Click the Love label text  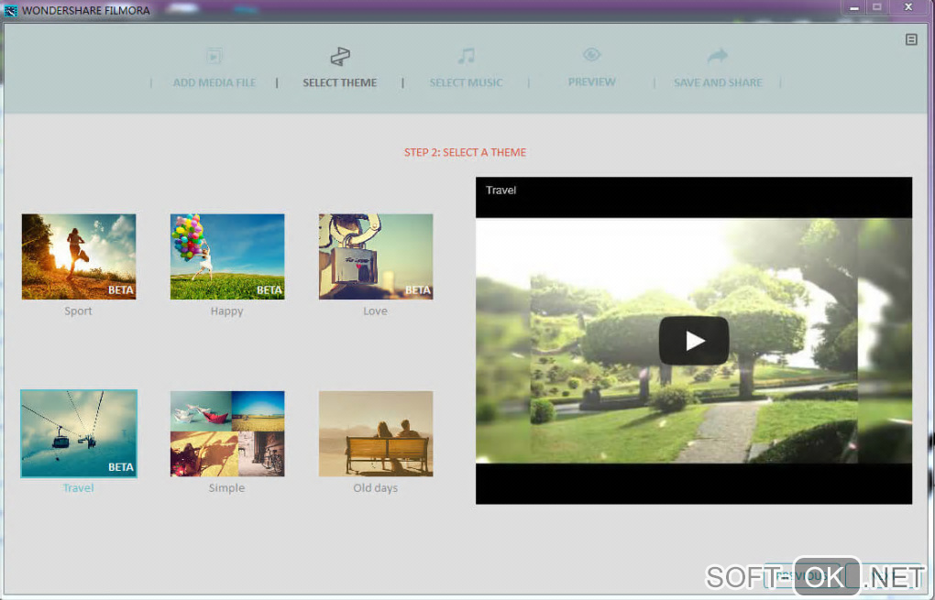pos(375,311)
